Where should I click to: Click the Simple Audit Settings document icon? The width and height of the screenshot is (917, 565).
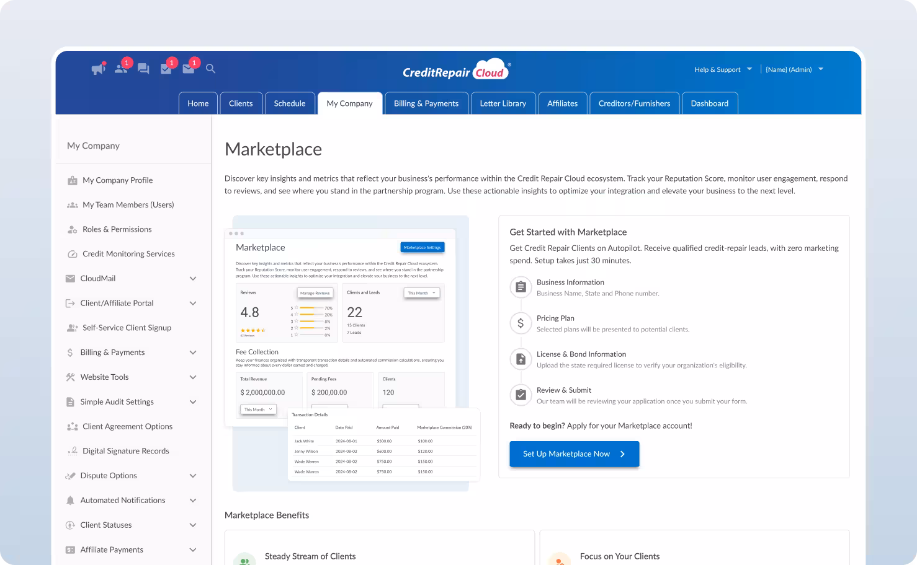point(70,402)
